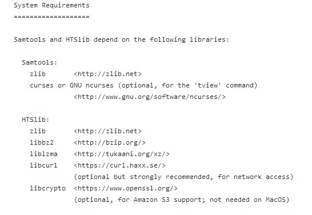Click the libbz2 library name

click(x=42, y=142)
